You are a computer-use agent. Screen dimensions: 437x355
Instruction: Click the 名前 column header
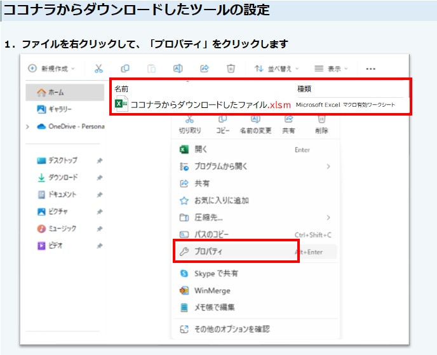(x=121, y=89)
